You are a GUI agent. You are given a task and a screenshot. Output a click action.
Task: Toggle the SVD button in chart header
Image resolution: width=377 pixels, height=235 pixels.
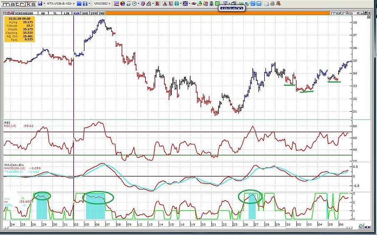[85, 13]
